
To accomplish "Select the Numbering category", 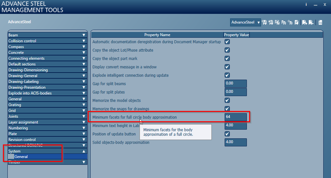I will pyautogui.click(x=47, y=128).
